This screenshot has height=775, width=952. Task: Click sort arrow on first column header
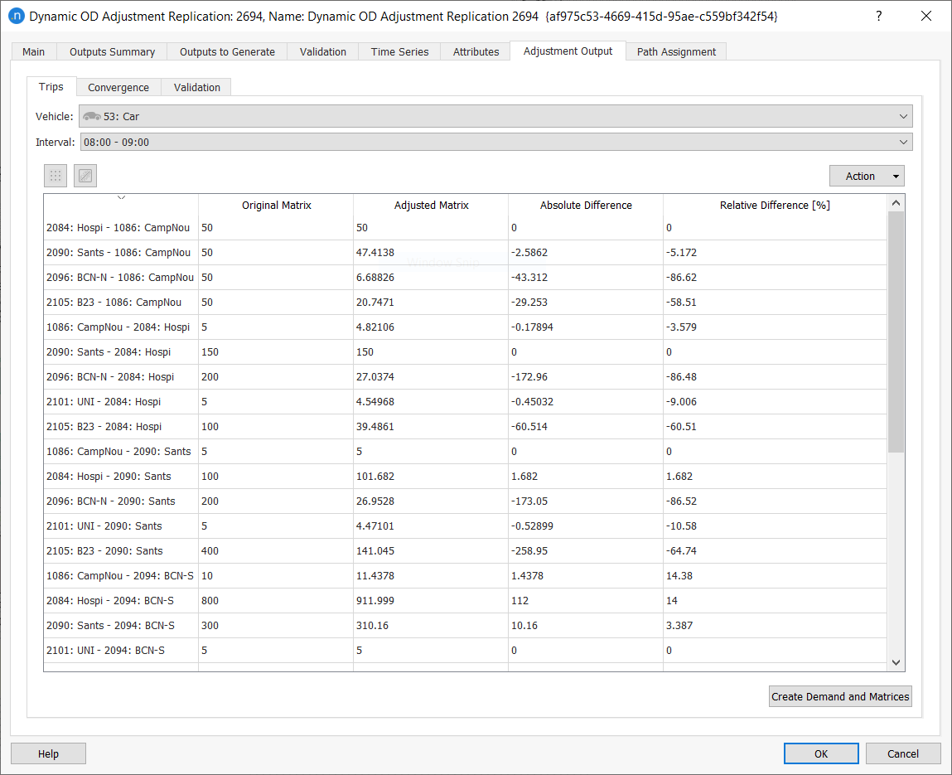click(x=121, y=197)
